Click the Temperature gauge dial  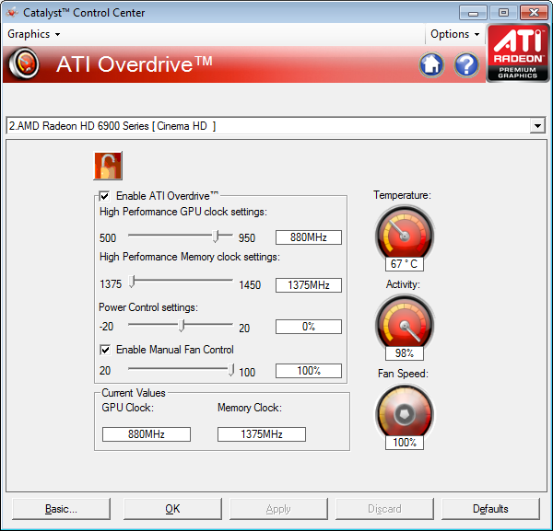pyautogui.click(x=405, y=233)
